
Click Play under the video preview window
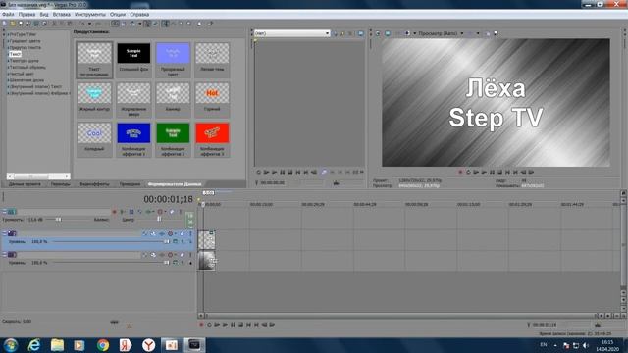[484, 173]
